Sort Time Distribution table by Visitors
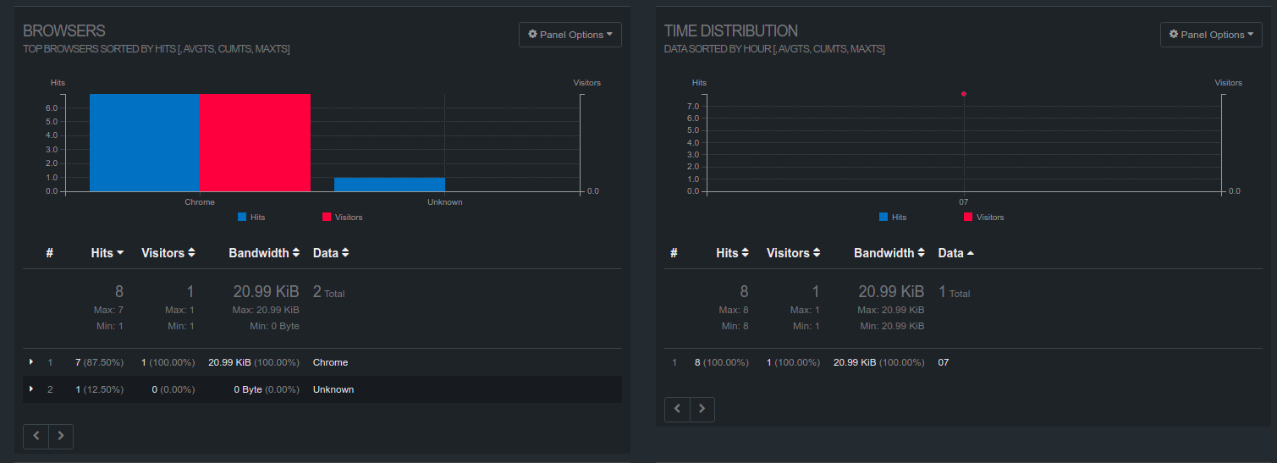 click(794, 253)
